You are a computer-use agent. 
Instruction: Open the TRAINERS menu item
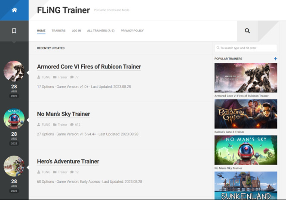58,31
